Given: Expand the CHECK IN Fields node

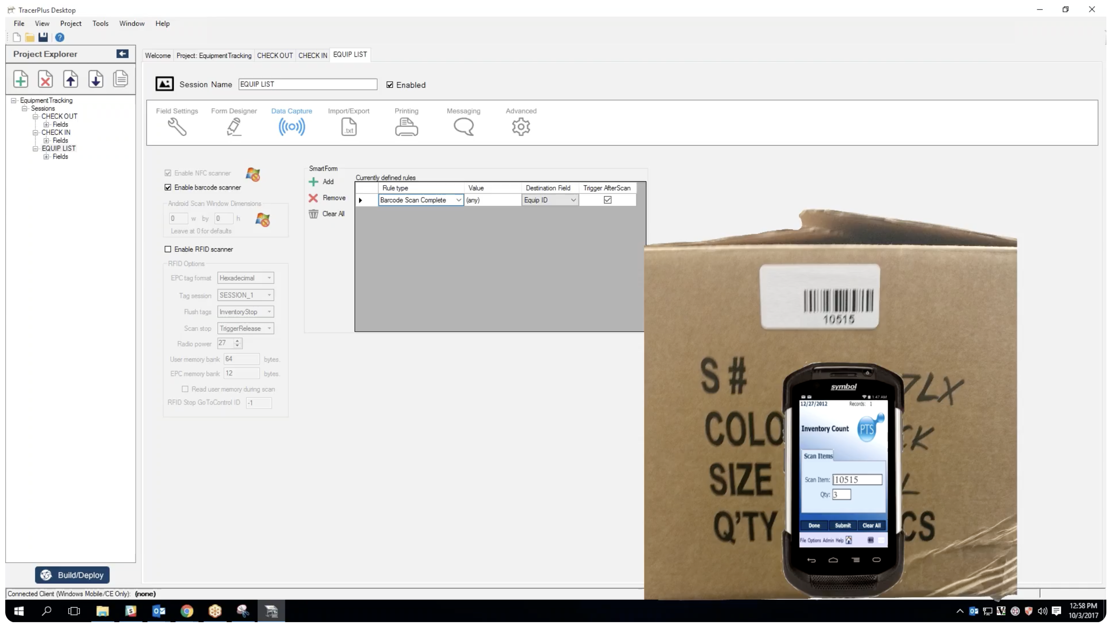Looking at the screenshot, I should click(x=47, y=140).
